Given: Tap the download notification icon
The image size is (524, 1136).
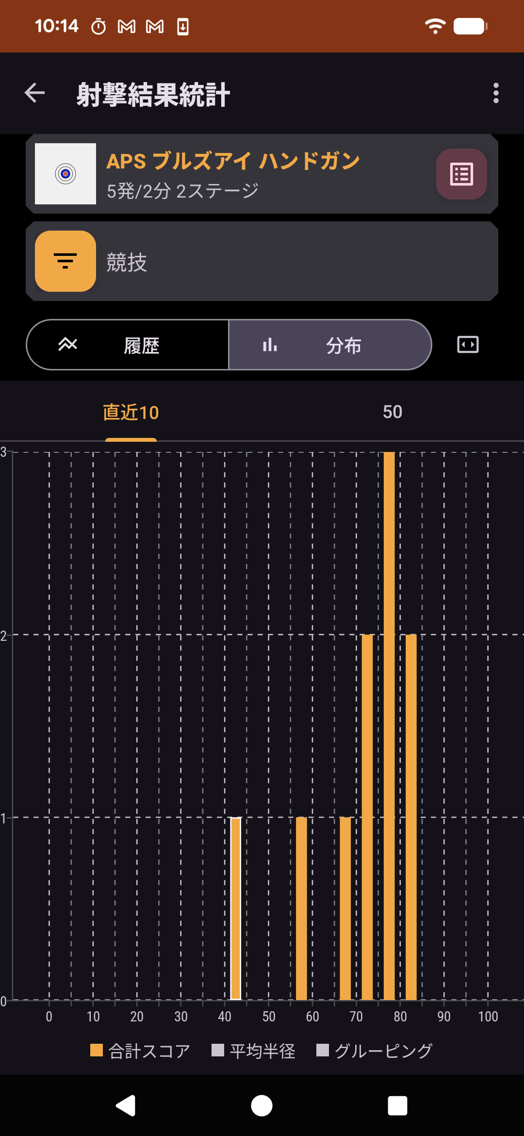Looking at the screenshot, I should [183, 26].
